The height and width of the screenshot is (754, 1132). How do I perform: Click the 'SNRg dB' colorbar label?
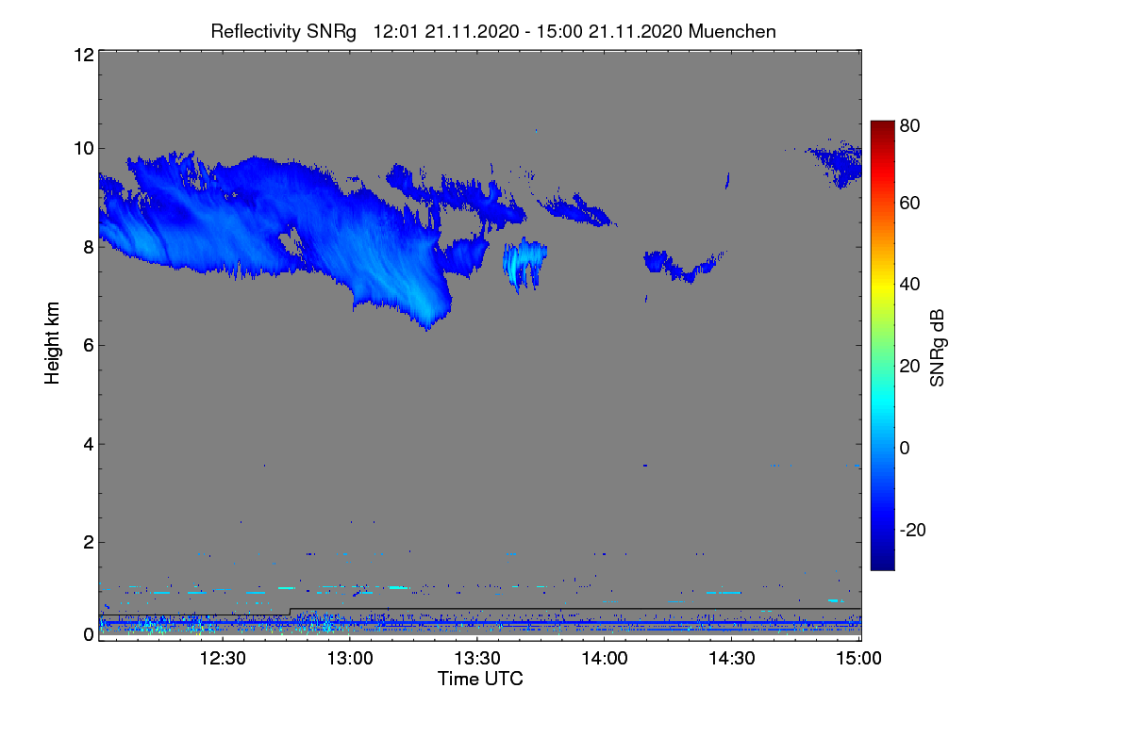937,346
